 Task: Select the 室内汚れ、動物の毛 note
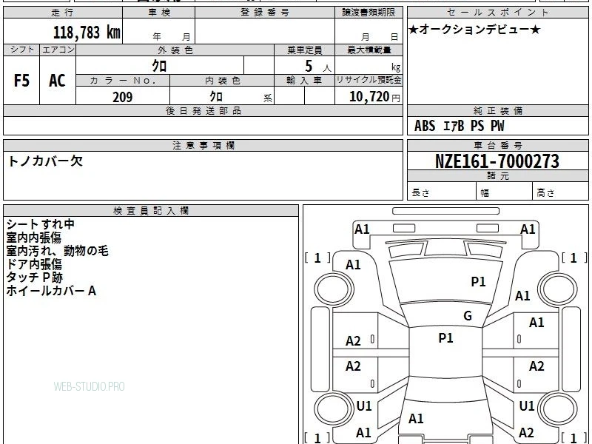tap(58, 251)
